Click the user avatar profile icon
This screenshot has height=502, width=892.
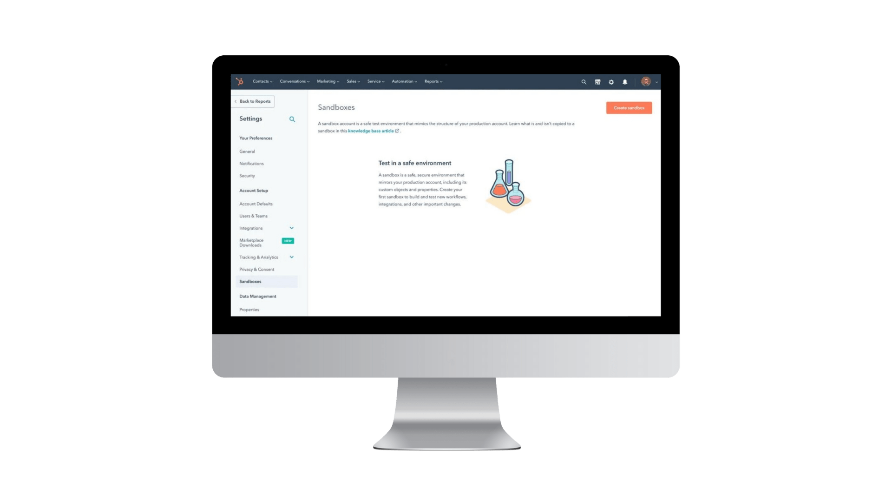pos(645,81)
